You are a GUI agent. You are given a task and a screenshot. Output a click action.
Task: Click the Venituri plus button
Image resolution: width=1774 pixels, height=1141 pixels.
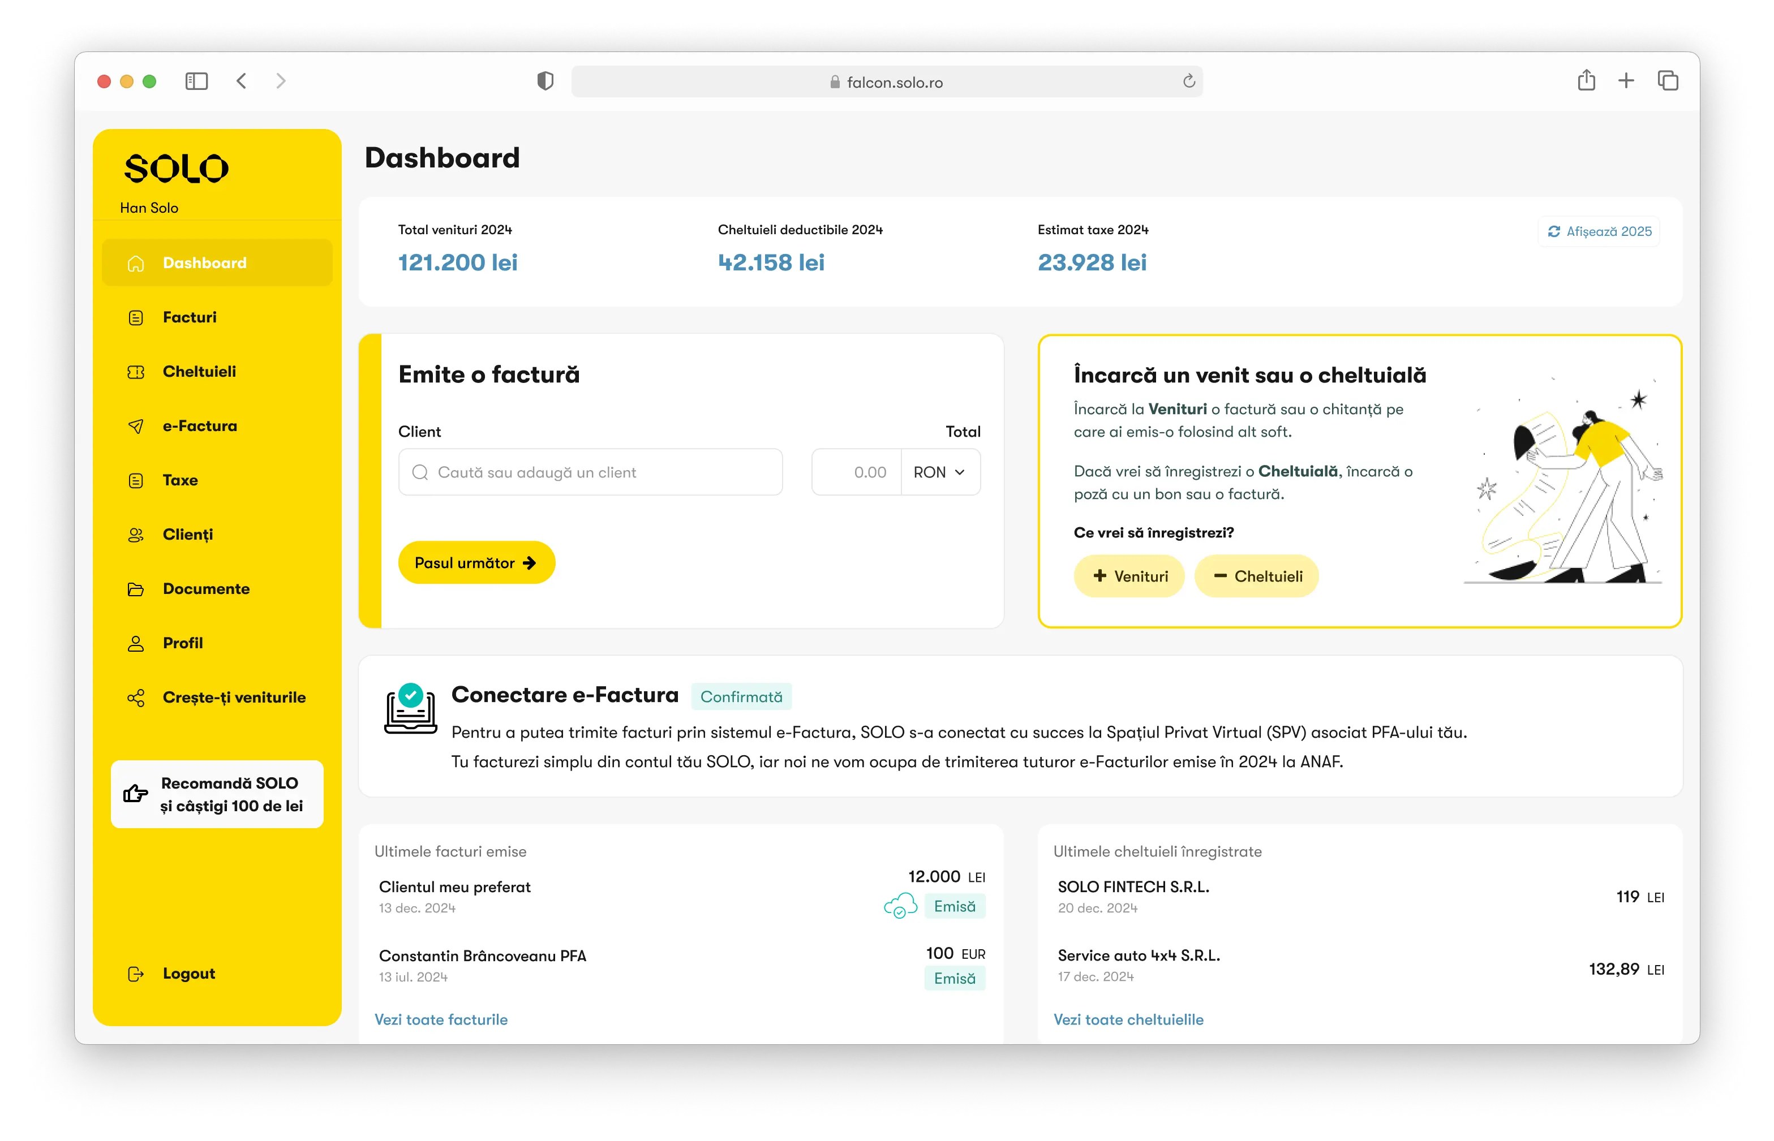click(x=1129, y=576)
